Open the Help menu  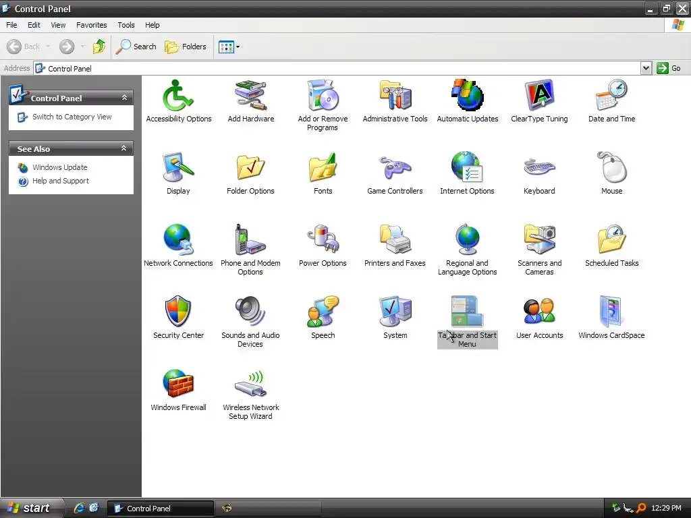coord(152,25)
